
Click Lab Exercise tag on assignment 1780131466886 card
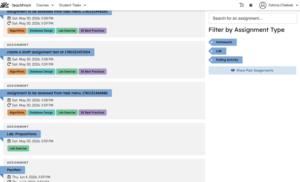pyautogui.click(x=67, y=112)
